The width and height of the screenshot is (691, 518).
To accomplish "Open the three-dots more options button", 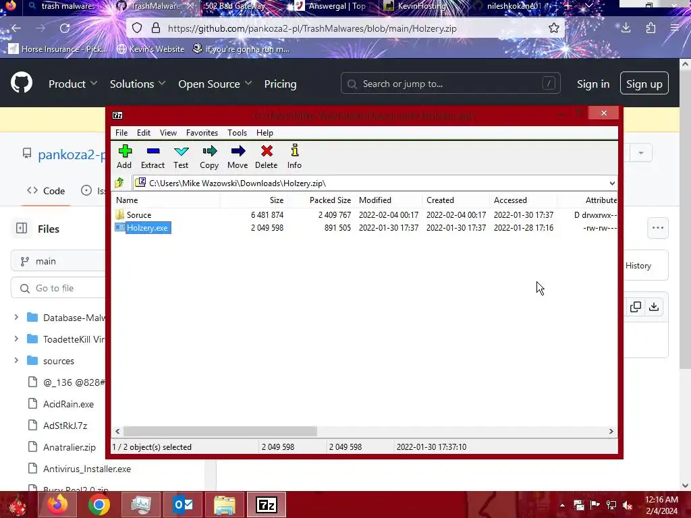I will coord(658,228).
